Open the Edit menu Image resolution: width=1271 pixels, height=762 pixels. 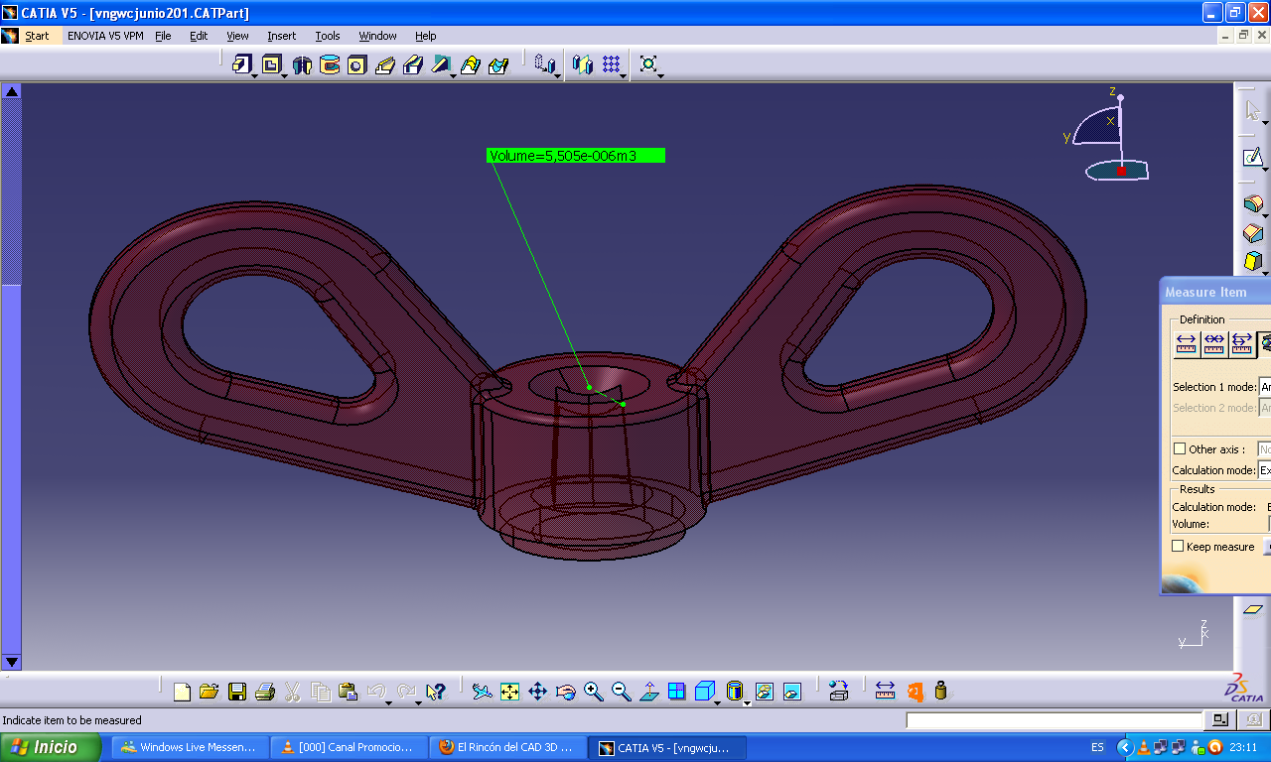pyautogui.click(x=199, y=36)
